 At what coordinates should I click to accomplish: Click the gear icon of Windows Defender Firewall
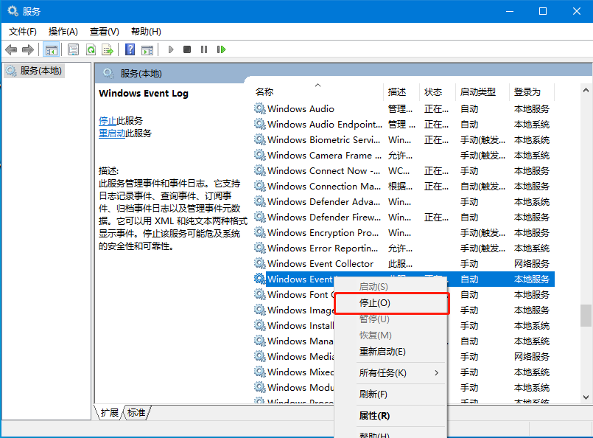click(x=259, y=217)
